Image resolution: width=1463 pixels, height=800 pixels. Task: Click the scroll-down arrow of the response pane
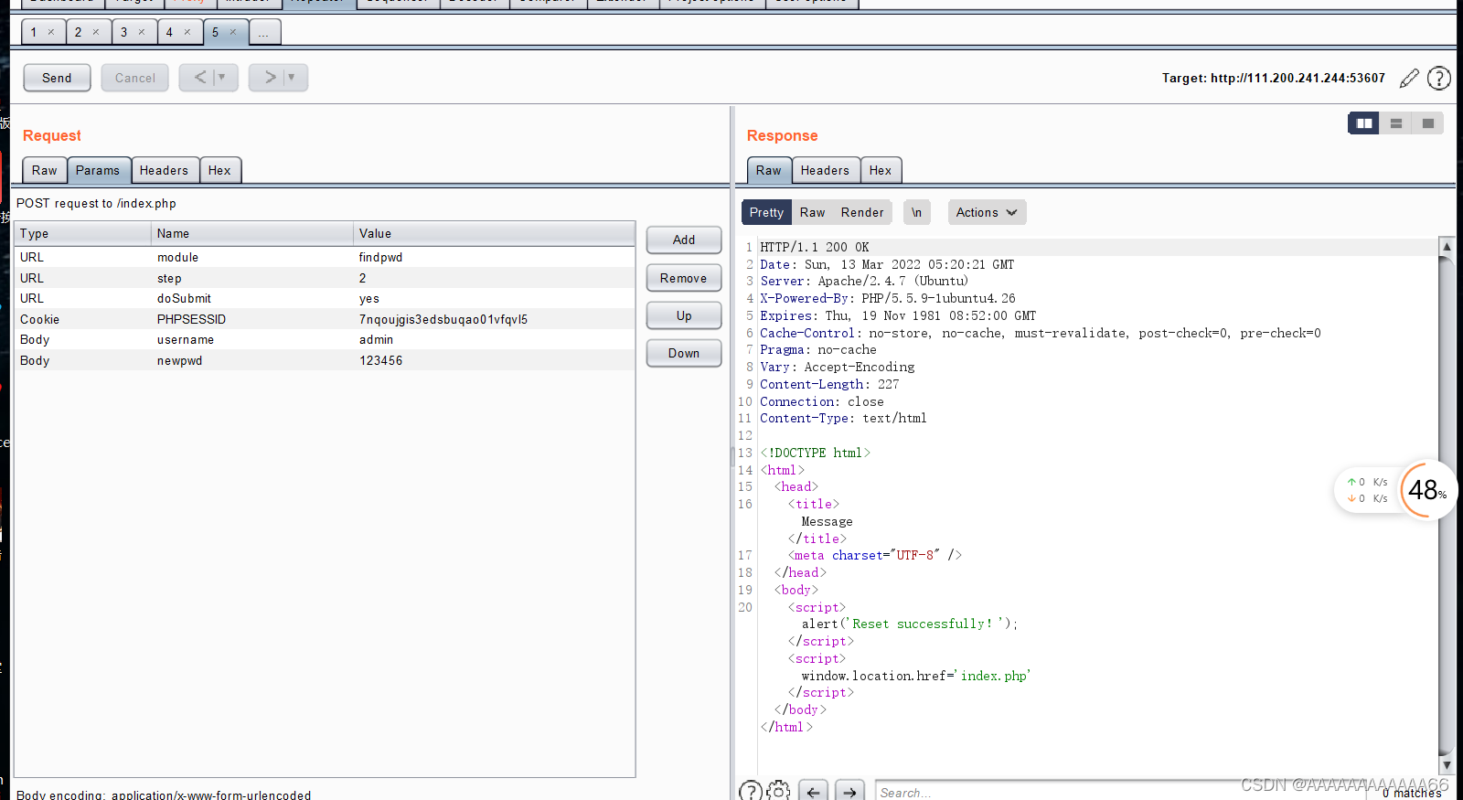[1447, 764]
